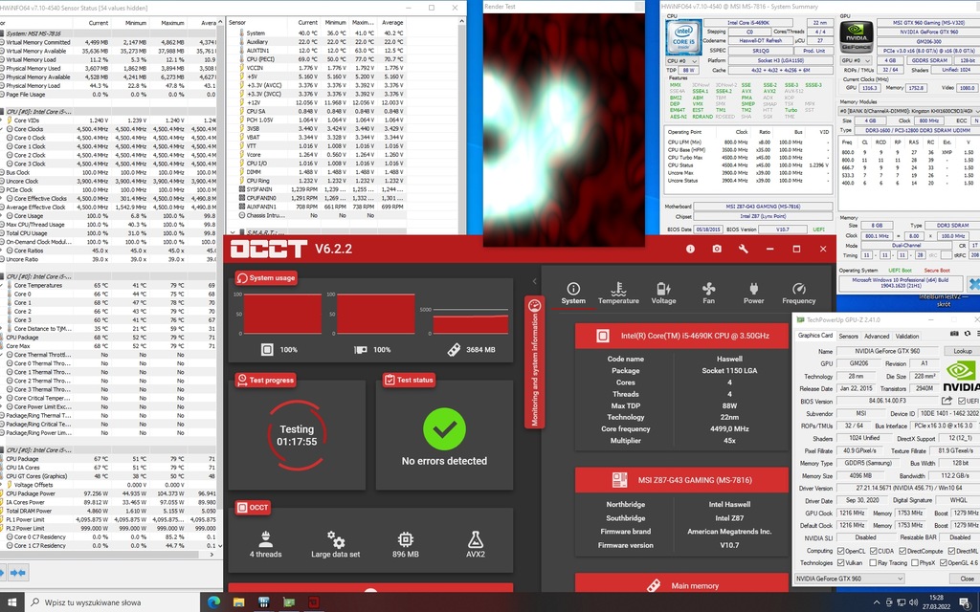The image size is (980, 612).
Task: Click the 896 MB chip icon
Action: [405, 538]
